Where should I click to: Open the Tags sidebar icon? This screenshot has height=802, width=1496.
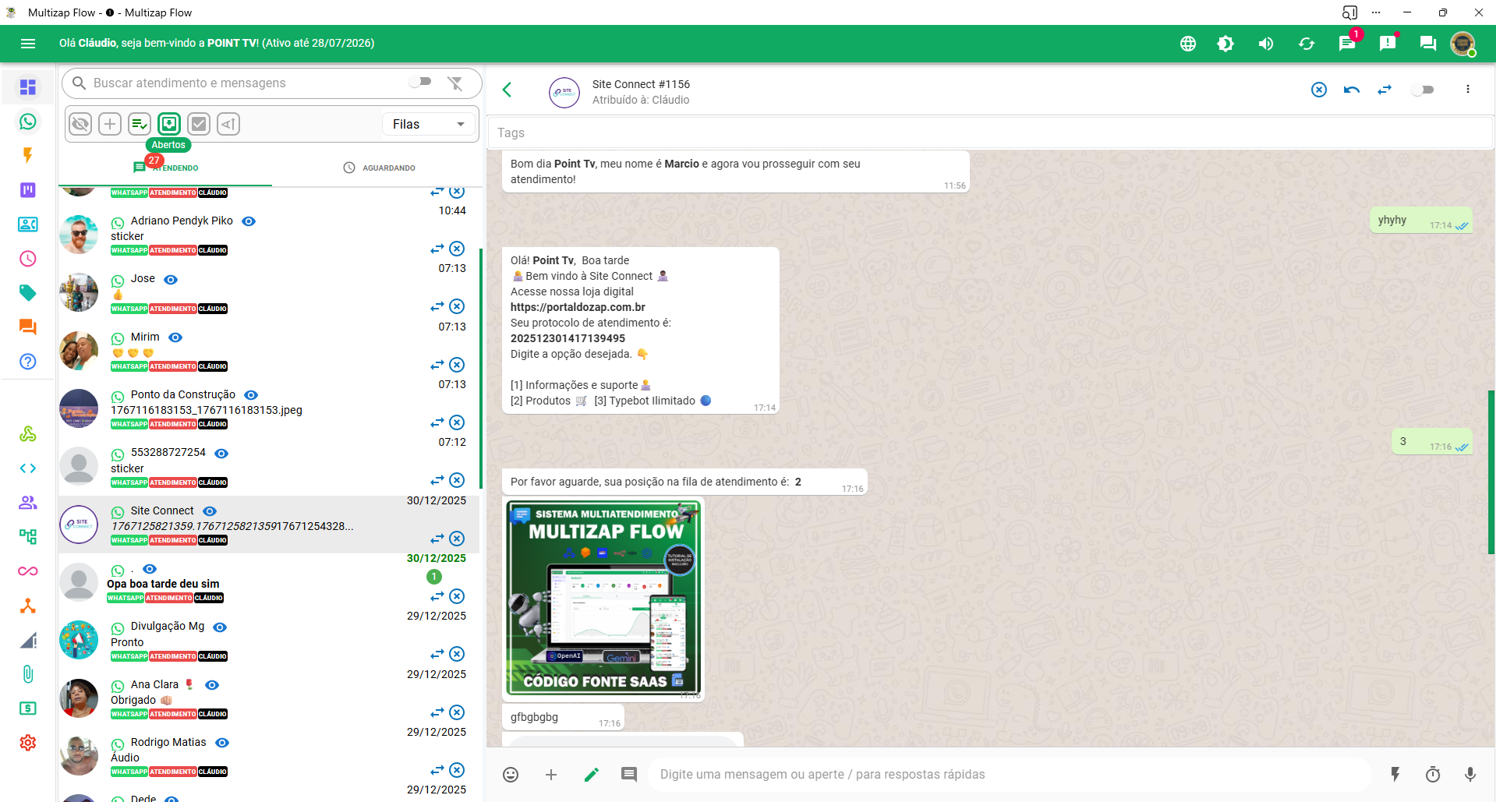point(28,293)
